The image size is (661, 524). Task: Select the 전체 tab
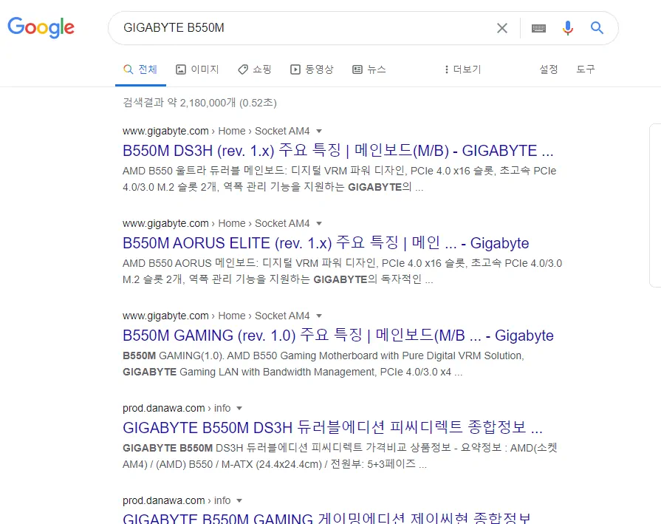tap(140, 69)
